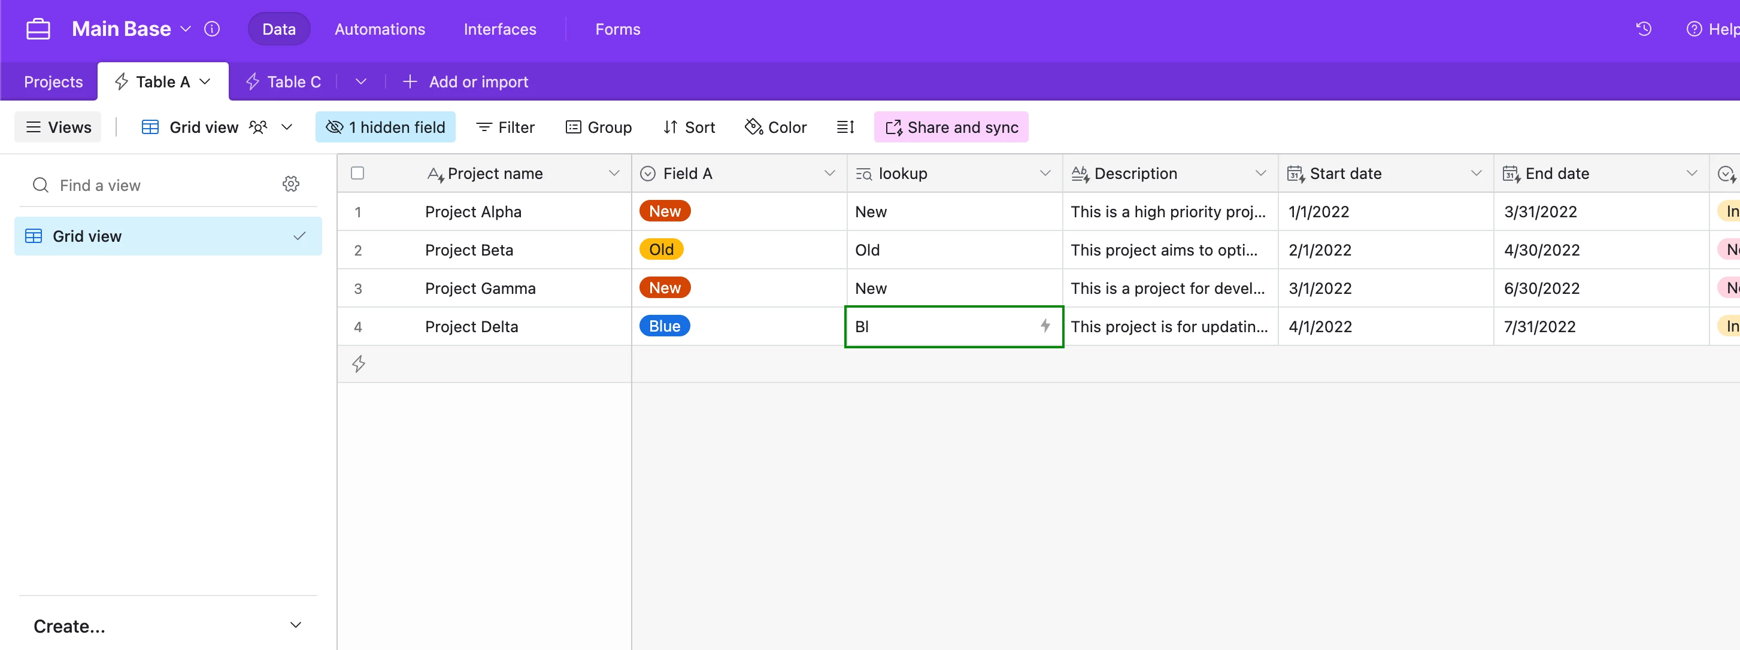Click end date 7/31/2022

pyautogui.click(x=1539, y=327)
